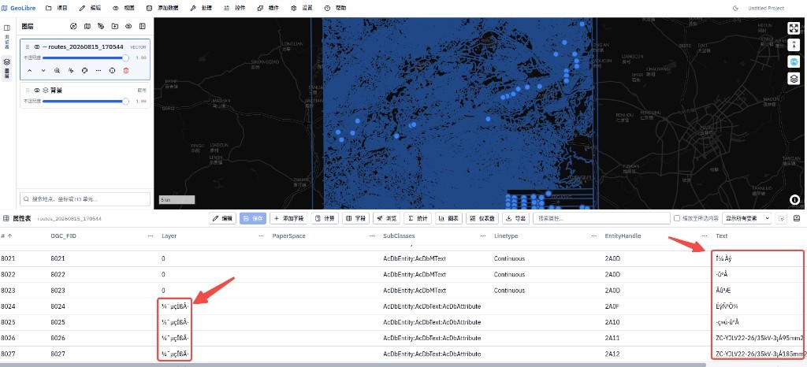Open the globe projection control
Viewport: 807px width, 367px height.
[794, 61]
